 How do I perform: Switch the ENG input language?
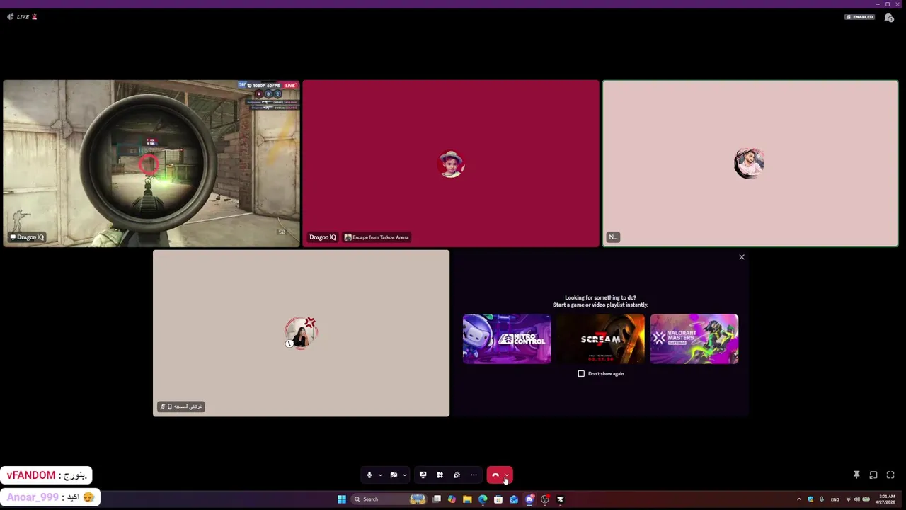tap(835, 499)
